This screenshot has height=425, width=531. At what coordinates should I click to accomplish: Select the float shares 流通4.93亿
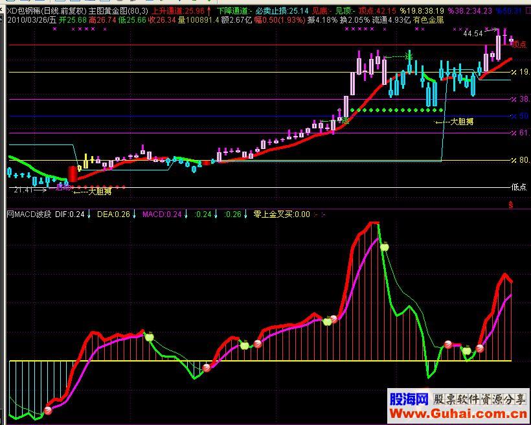click(391, 20)
